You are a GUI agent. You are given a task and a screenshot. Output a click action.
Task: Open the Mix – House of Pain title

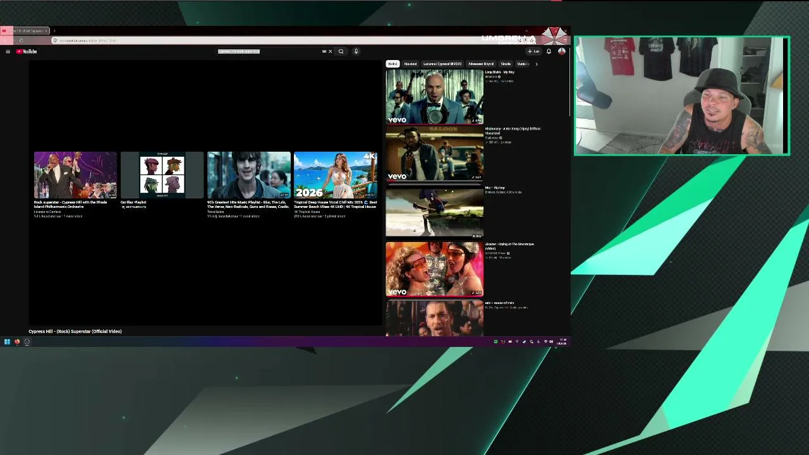[x=500, y=303]
